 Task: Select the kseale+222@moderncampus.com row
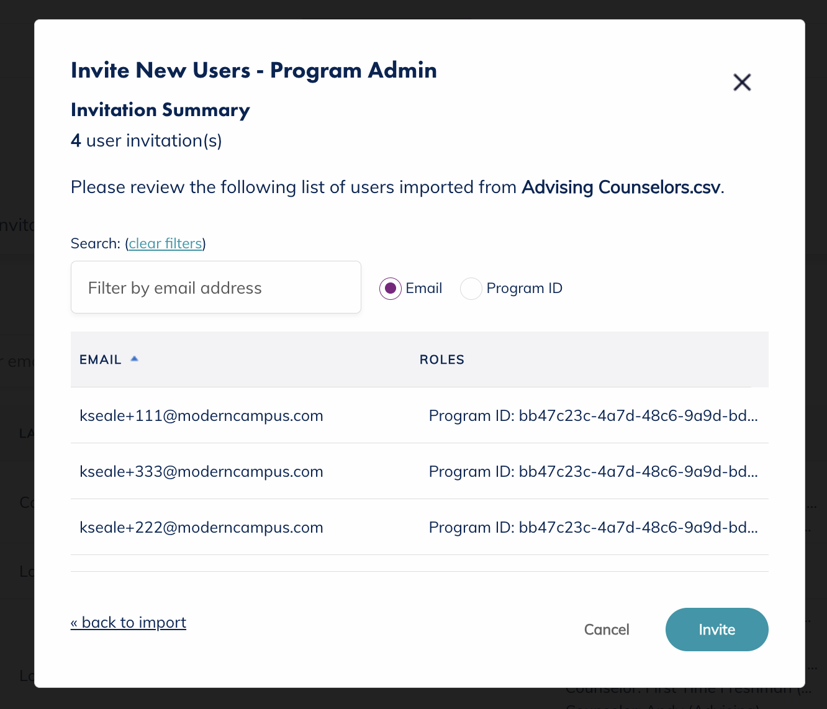pyautogui.click(x=201, y=527)
